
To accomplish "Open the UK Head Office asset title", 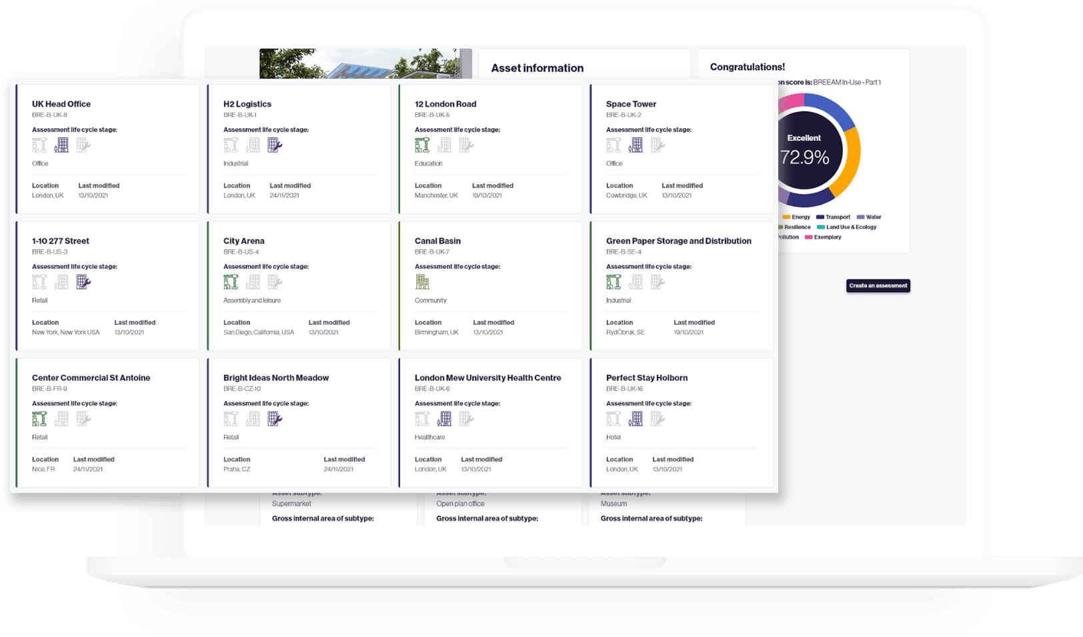I will coord(61,104).
